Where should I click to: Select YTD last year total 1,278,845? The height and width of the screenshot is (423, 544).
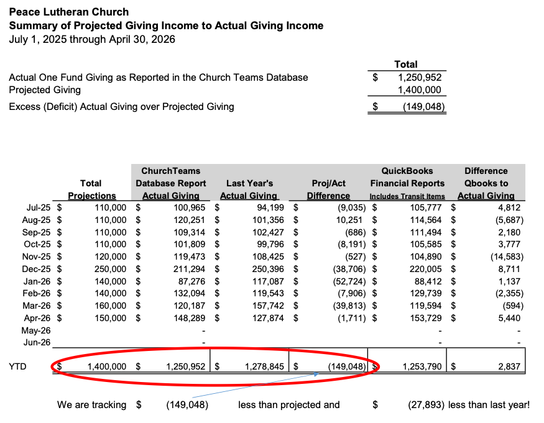tap(264, 366)
